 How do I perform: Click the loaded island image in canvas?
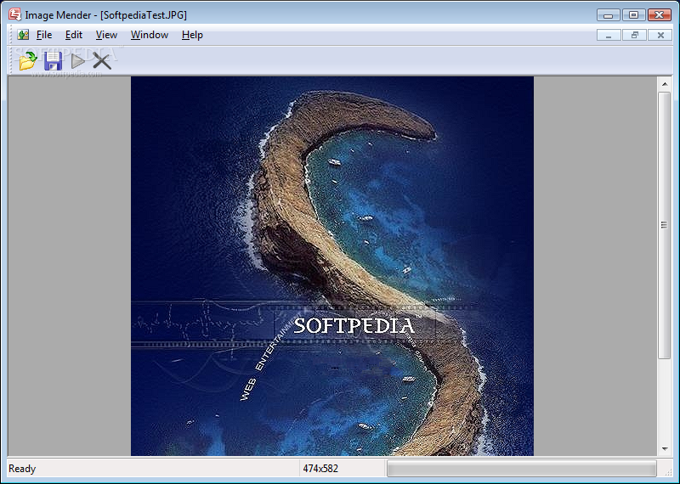pyautogui.click(x=332, y=266)
